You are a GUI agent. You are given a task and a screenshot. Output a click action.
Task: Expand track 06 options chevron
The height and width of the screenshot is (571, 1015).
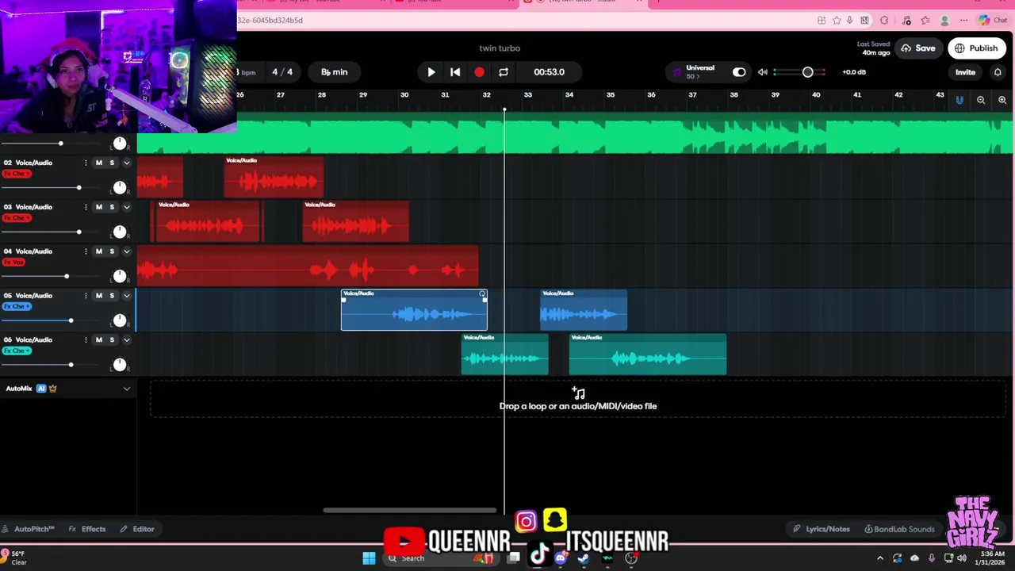pyautogui.click(x=126, y=340)
